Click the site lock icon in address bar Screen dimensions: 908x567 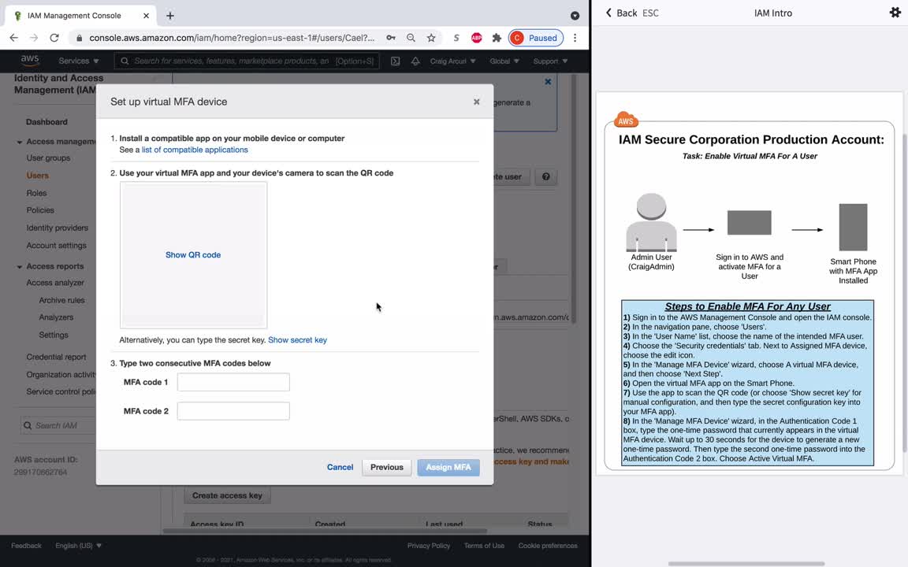tap(80, 38)
